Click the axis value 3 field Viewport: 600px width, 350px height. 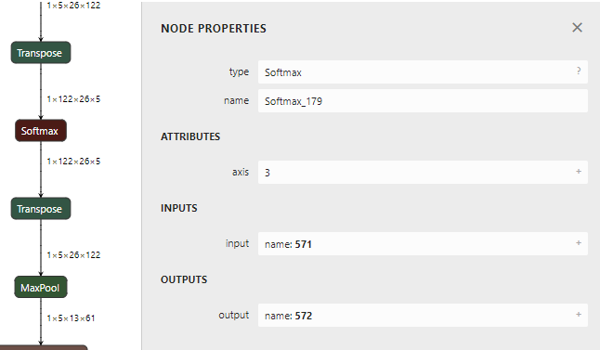click(x=423, y=173)
